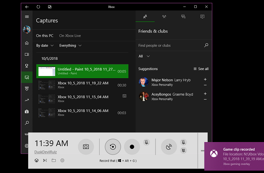Image resolution: width=264 pixels, height=173 pixels.
Task: Click Major Nelson name text
Action: click(x=162, y=80)
